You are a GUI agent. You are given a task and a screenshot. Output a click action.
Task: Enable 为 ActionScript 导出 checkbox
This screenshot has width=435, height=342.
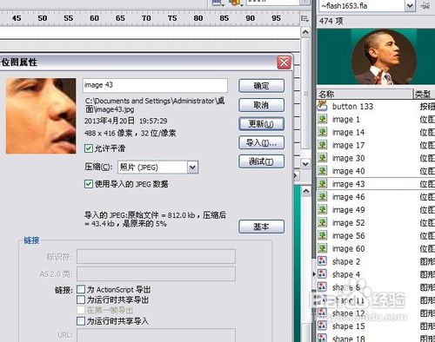click(81, 289)
